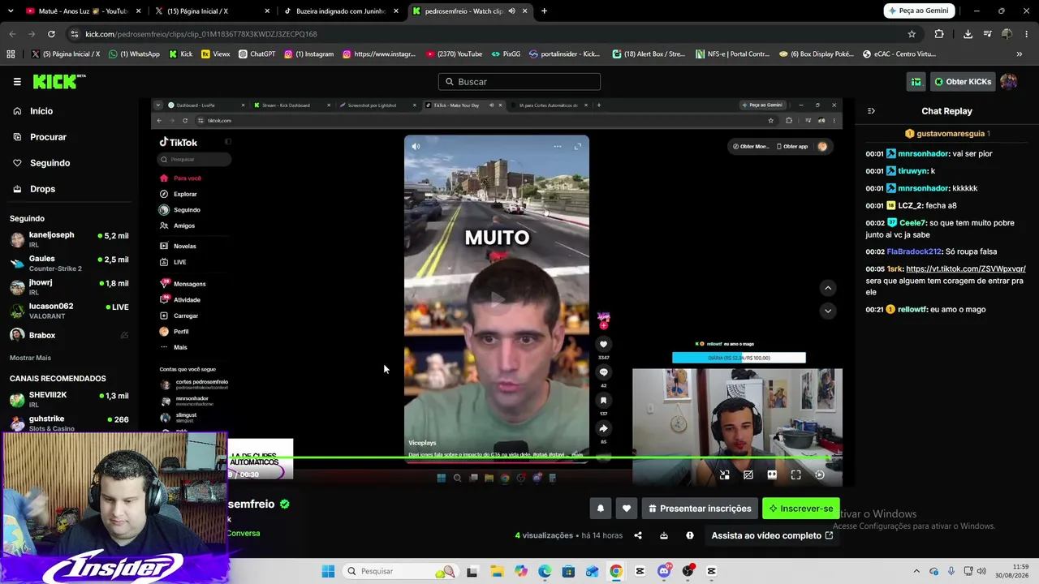Screen dimensions: 1039x584
Task: Open the Windows Start menu
Action: 328,571
